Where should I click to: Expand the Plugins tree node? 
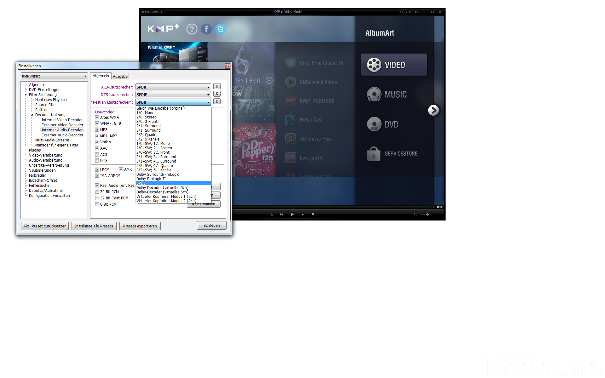click(x=26, y=150)
